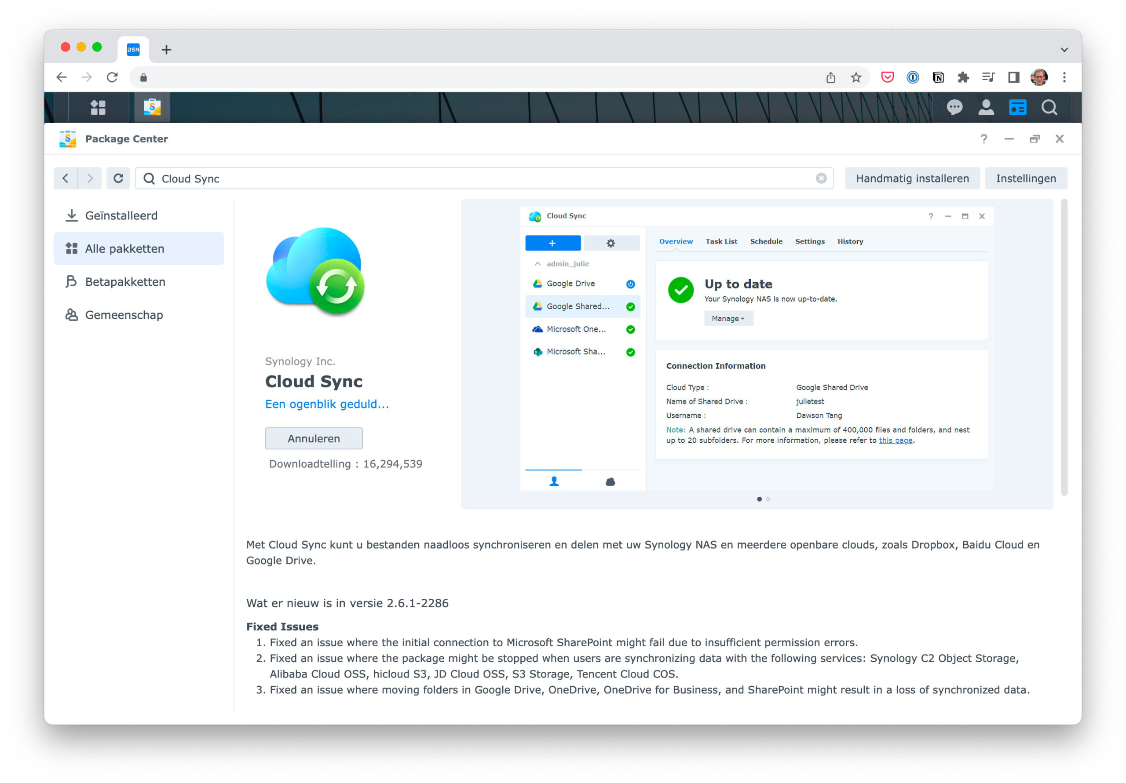Screen dimensions: 1126x783
Task: Click the 'this page' link
Action: coord(896,440)
